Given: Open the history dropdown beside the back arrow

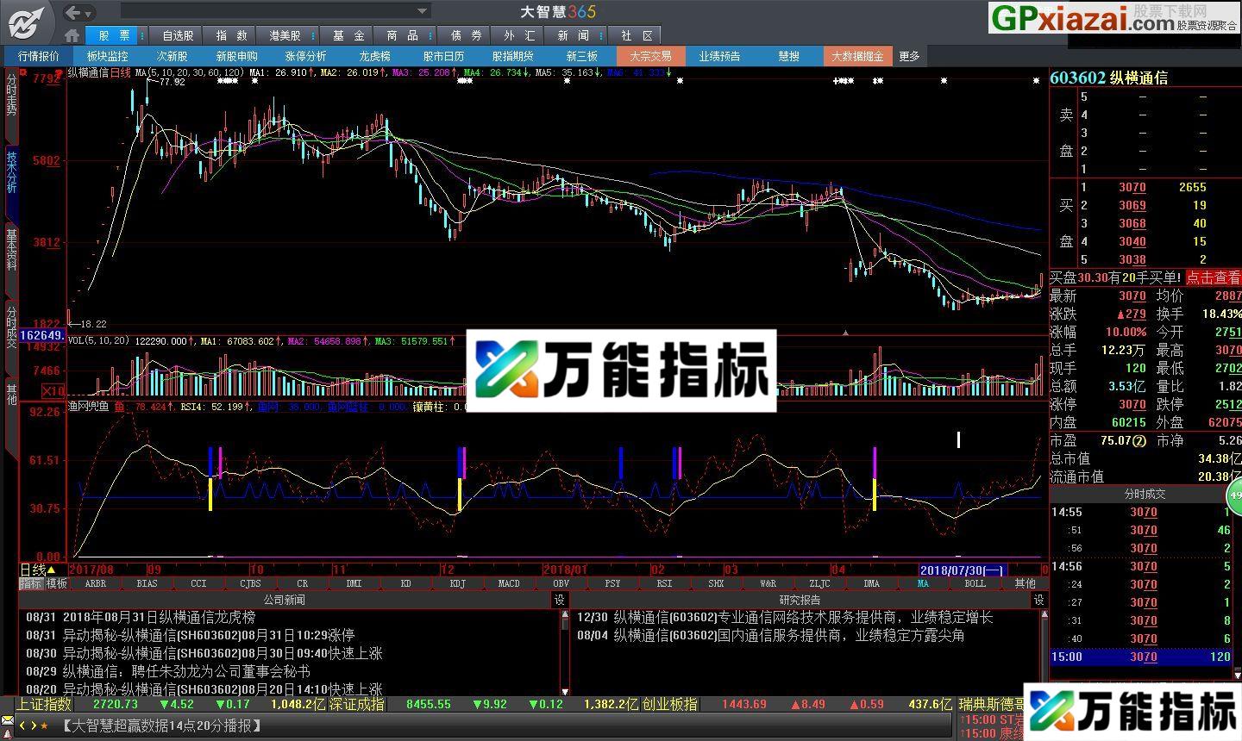Looking at the screenshot, I should 90,14.
